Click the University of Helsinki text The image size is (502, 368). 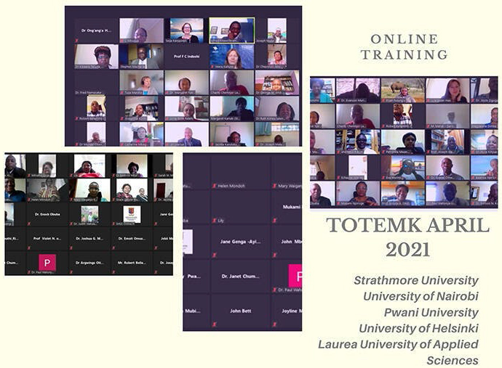tap(419, 328)
